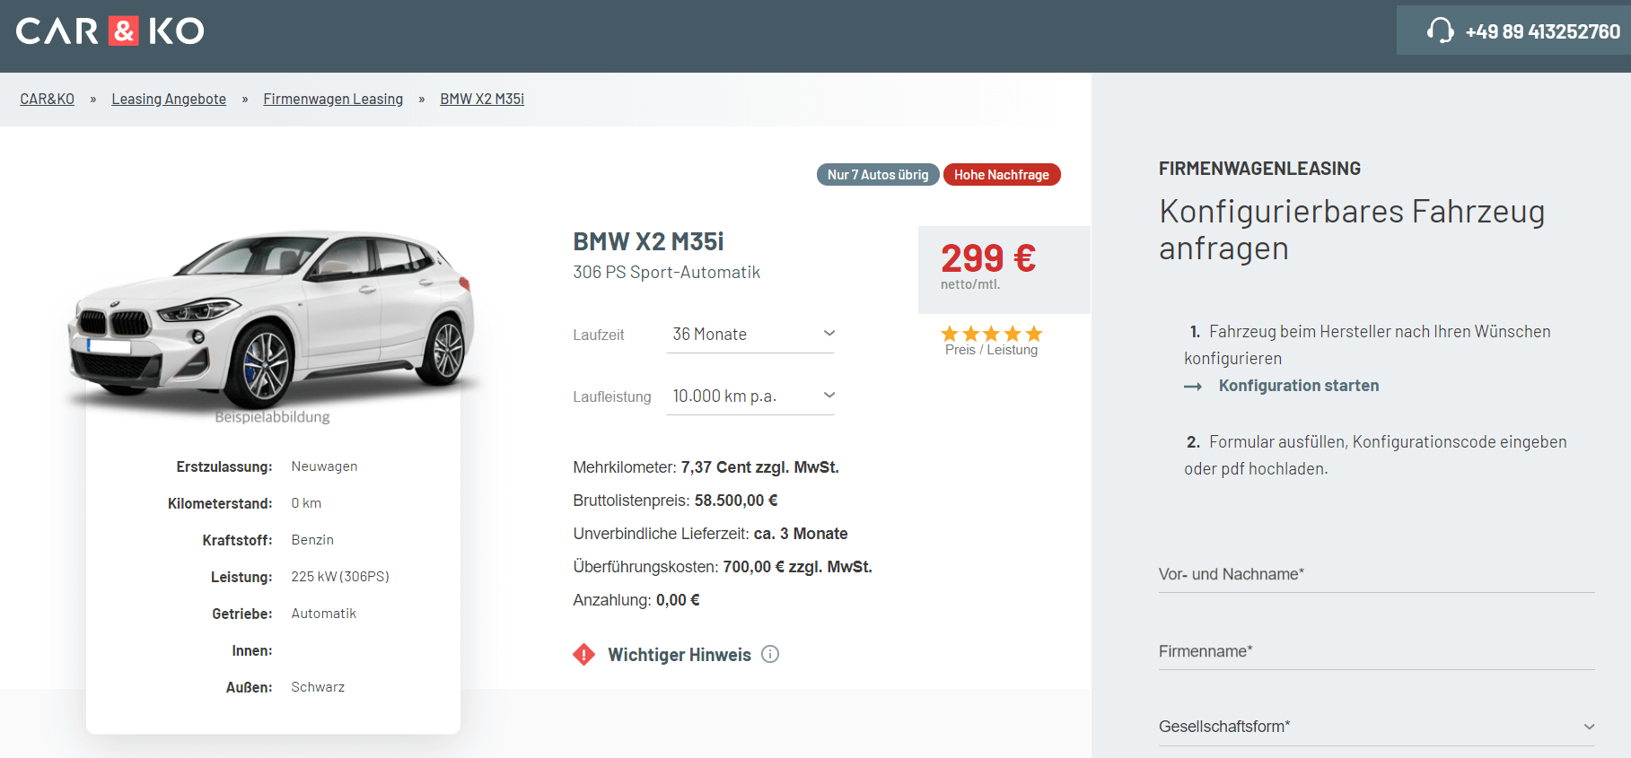
Task: Click the Anzahlung 0,00 € text
Action: [x=636, y=600]
